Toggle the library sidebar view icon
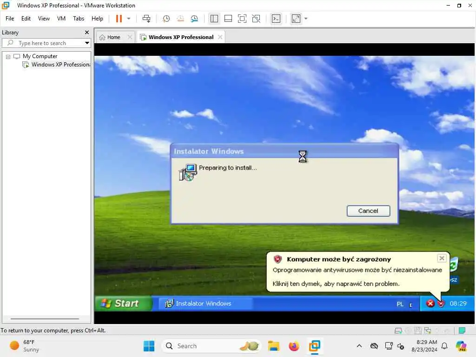476x357 pixels. click(214, 19)
